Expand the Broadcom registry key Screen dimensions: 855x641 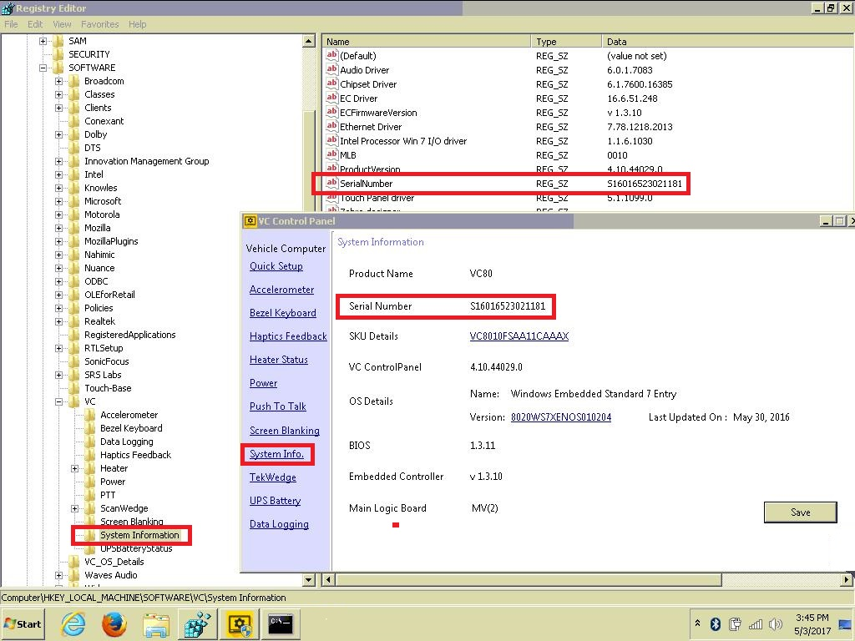click(58, 81)
